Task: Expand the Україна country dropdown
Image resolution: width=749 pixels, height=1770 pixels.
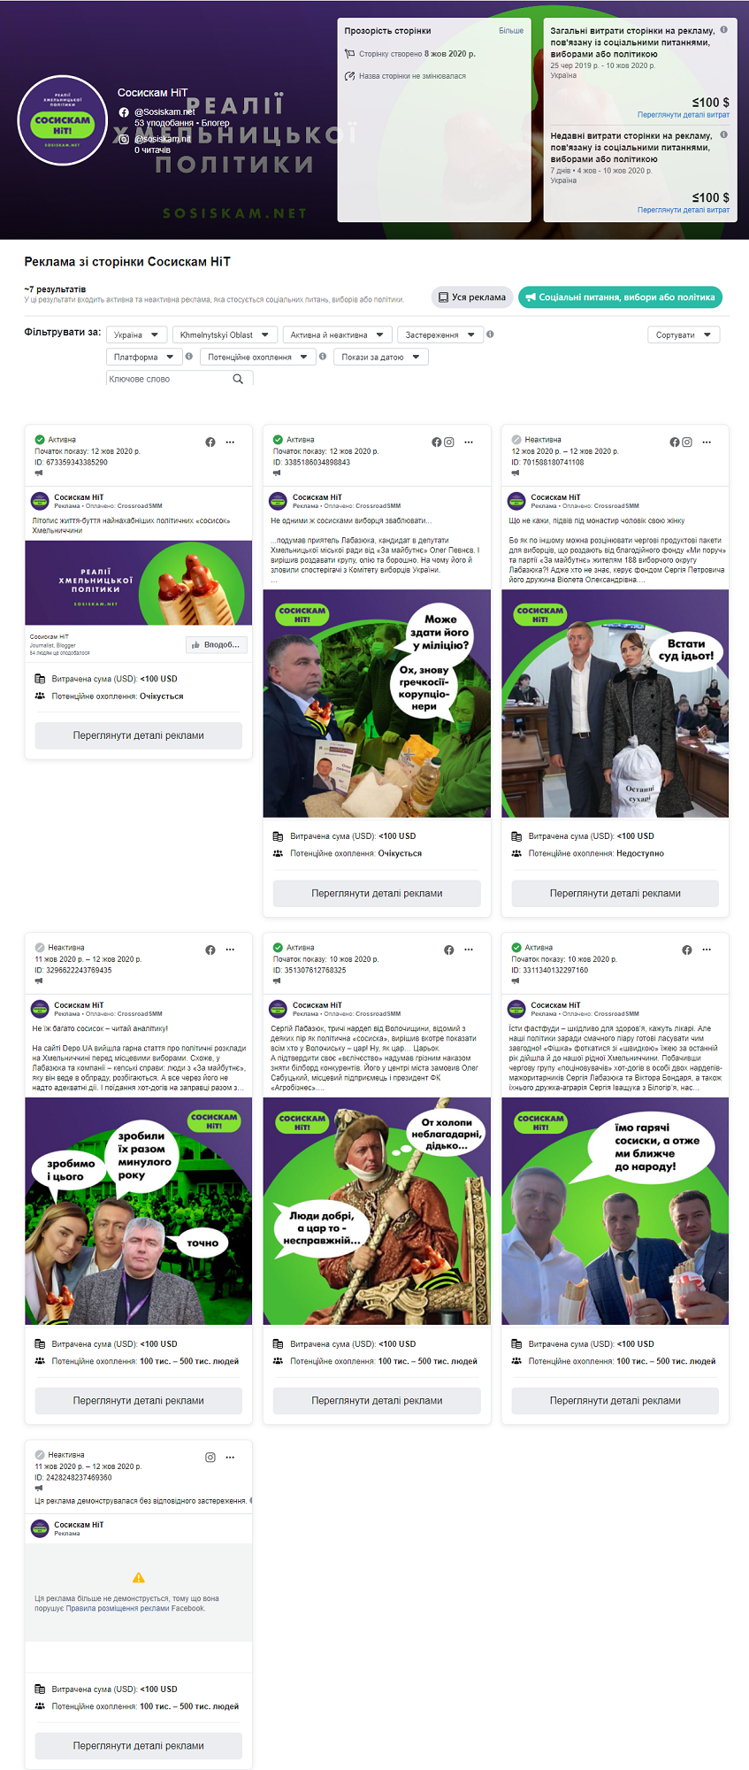Action: click(136, 335)
